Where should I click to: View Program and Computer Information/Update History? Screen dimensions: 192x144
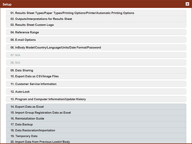96,99
